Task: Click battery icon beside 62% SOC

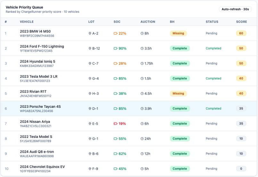Action: point(116,154)
